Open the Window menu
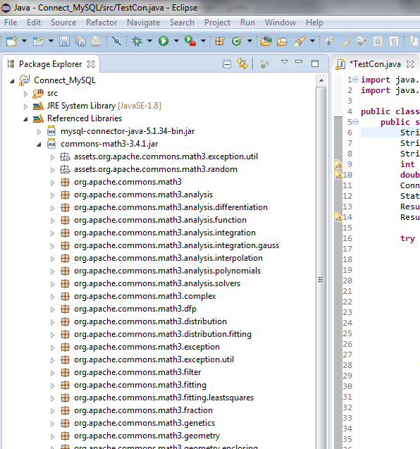Screen dimensions: 420x449 [280, 23]
